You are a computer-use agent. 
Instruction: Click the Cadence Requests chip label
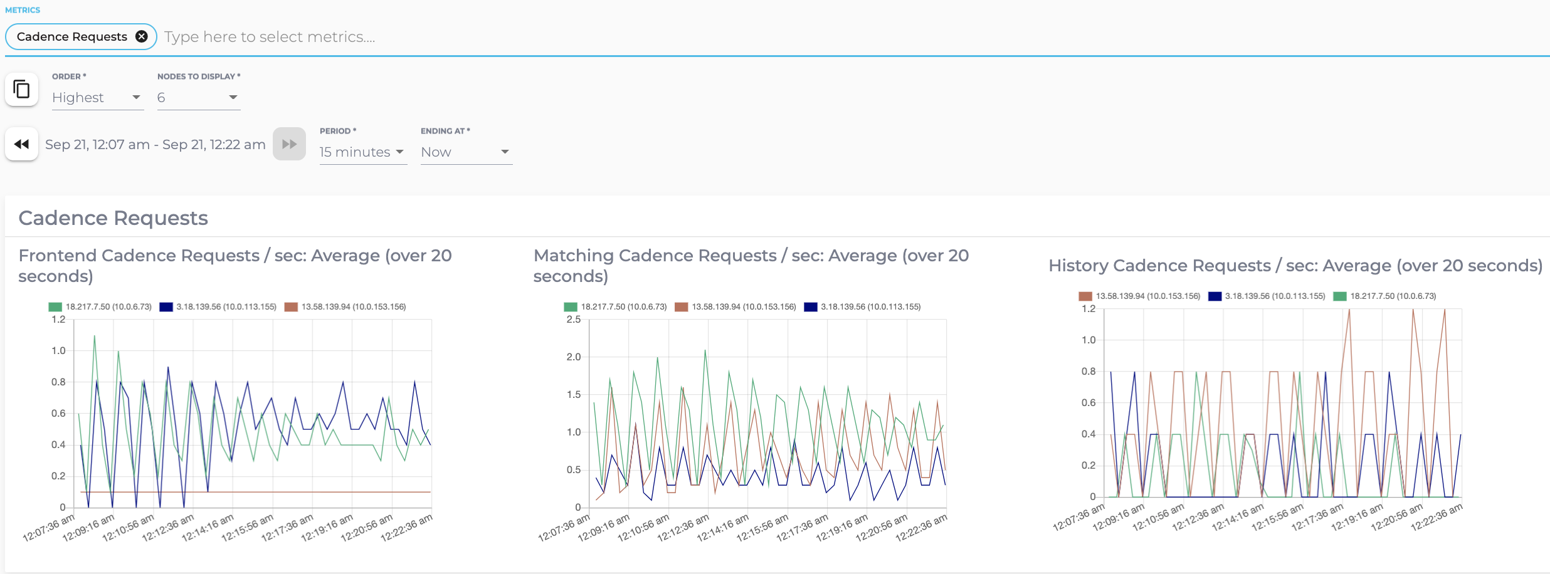71,37
